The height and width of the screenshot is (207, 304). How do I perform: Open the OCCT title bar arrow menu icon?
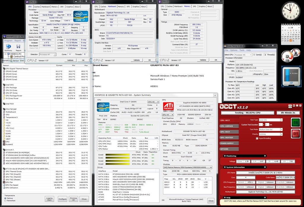click(294, 106)
